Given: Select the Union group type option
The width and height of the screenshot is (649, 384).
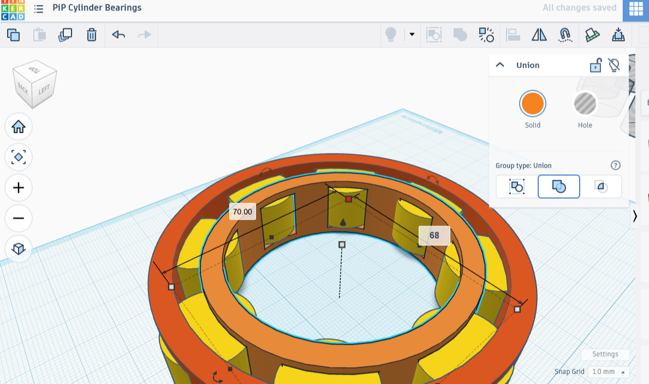Looking at the screenshot, I should 559,187.
